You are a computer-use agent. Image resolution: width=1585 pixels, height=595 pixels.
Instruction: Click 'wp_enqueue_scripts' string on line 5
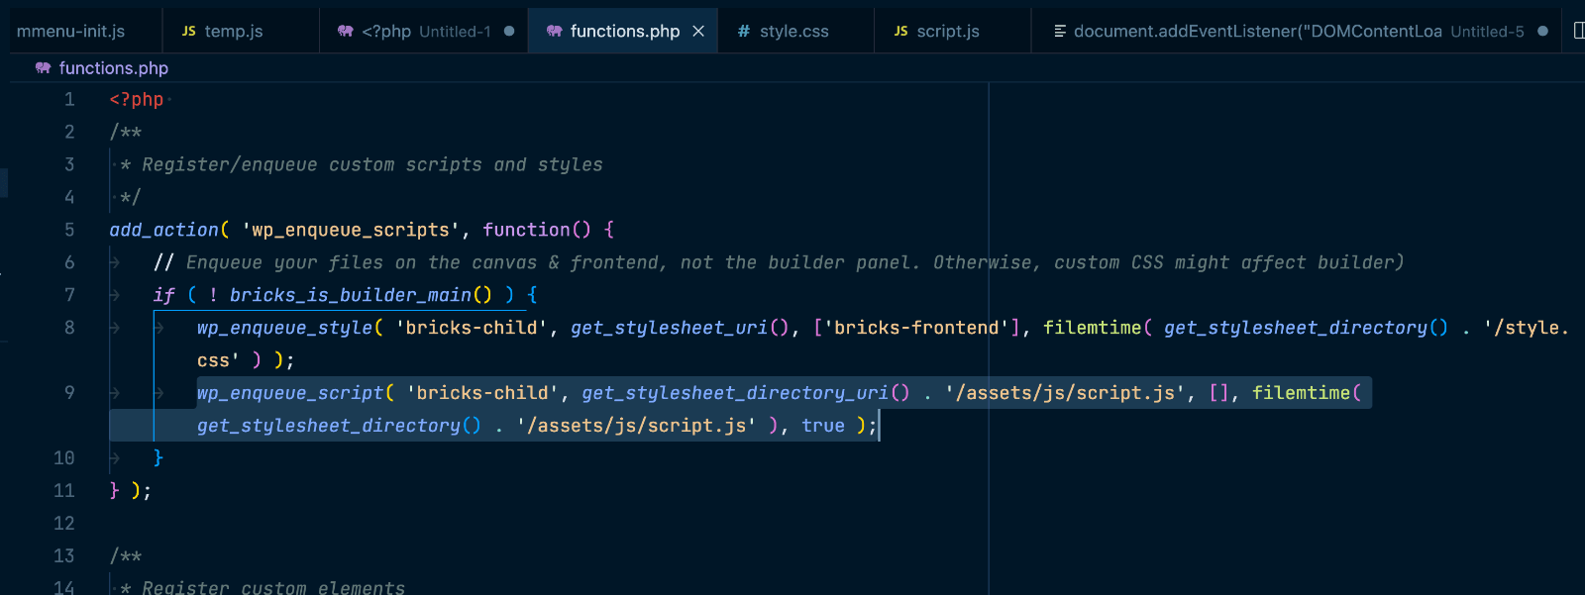pos(351,230)
